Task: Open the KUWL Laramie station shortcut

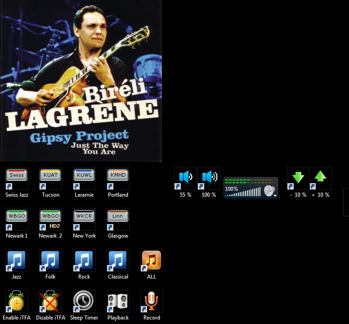Action: click(x=85, y=178)
